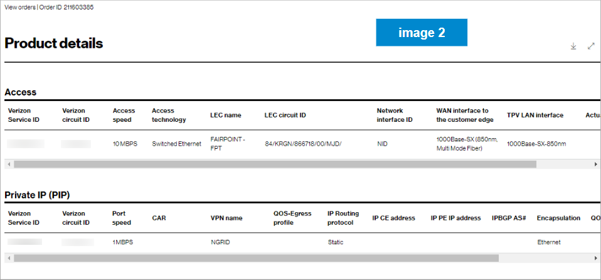Screen dimensions: 601x280
Task: Click the expand to full screen icon
Action: [591, 46]
